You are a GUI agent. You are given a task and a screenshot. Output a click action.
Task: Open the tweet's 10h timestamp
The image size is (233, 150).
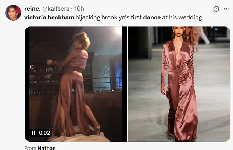pos(79,8)
